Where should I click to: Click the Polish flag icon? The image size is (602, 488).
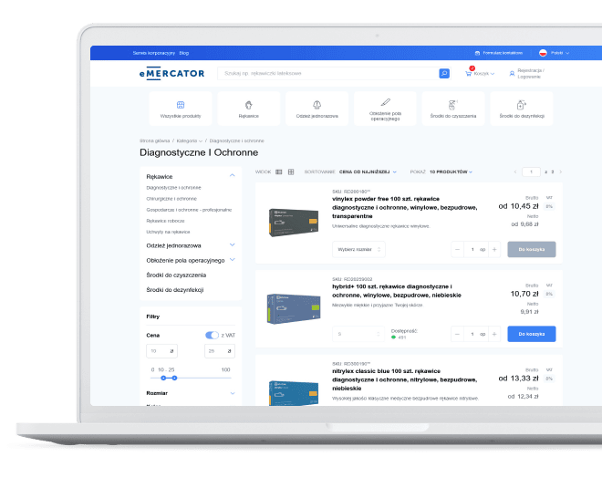coord(543,53)
